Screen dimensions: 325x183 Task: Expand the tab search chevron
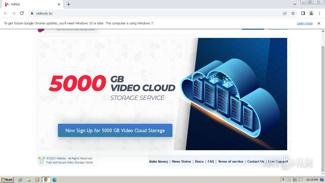(x=295, y=4)
